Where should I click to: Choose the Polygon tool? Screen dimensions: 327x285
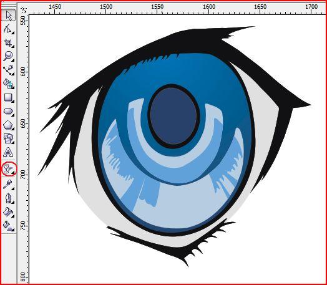tap(8, 125)
